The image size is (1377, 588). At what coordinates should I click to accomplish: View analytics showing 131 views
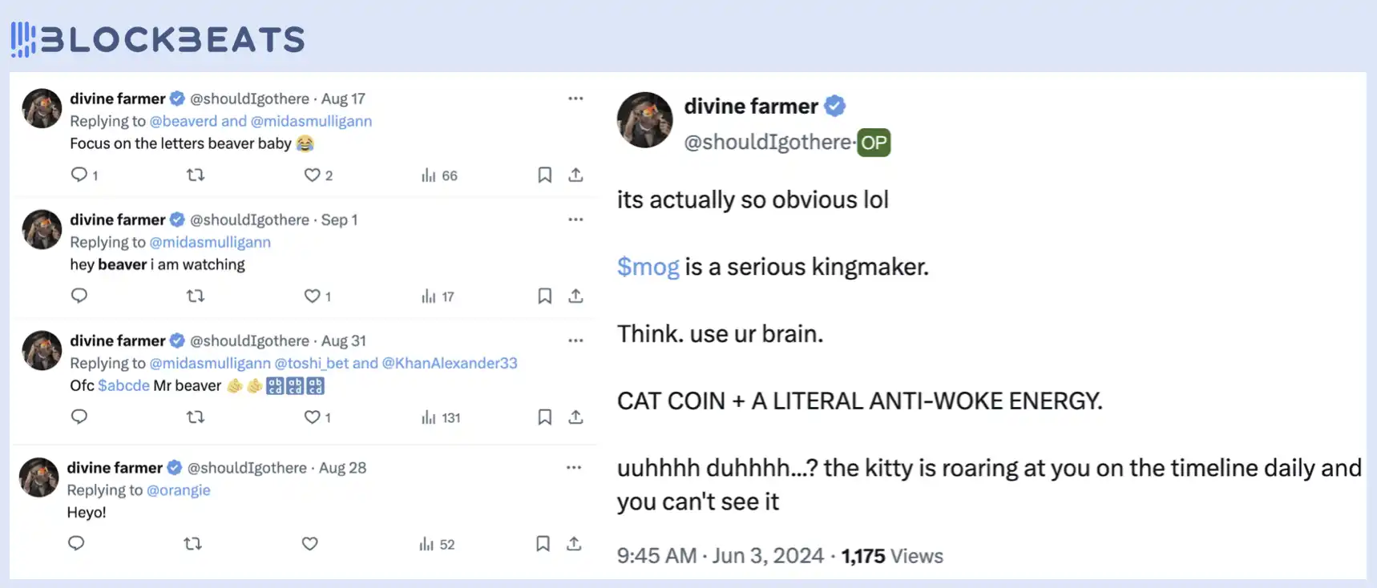point(441,417)
